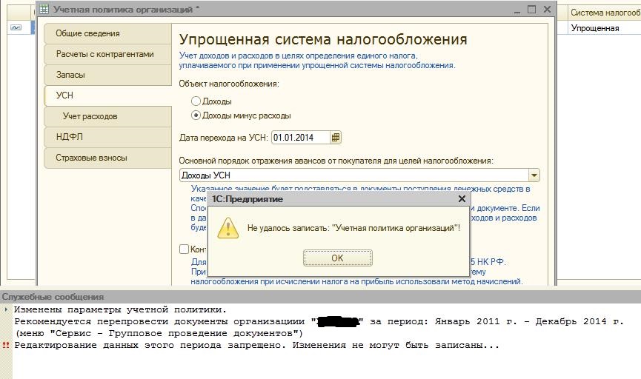Maximize the Учетная политика организаций window
Viewport: 641px width, 379px height.
coord(531,10)
